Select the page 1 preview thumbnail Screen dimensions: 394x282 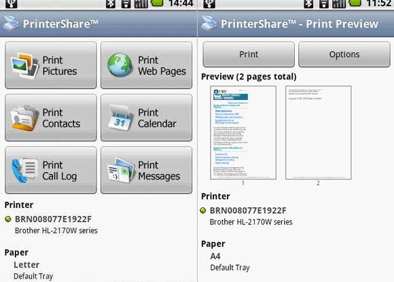point(243,133)
